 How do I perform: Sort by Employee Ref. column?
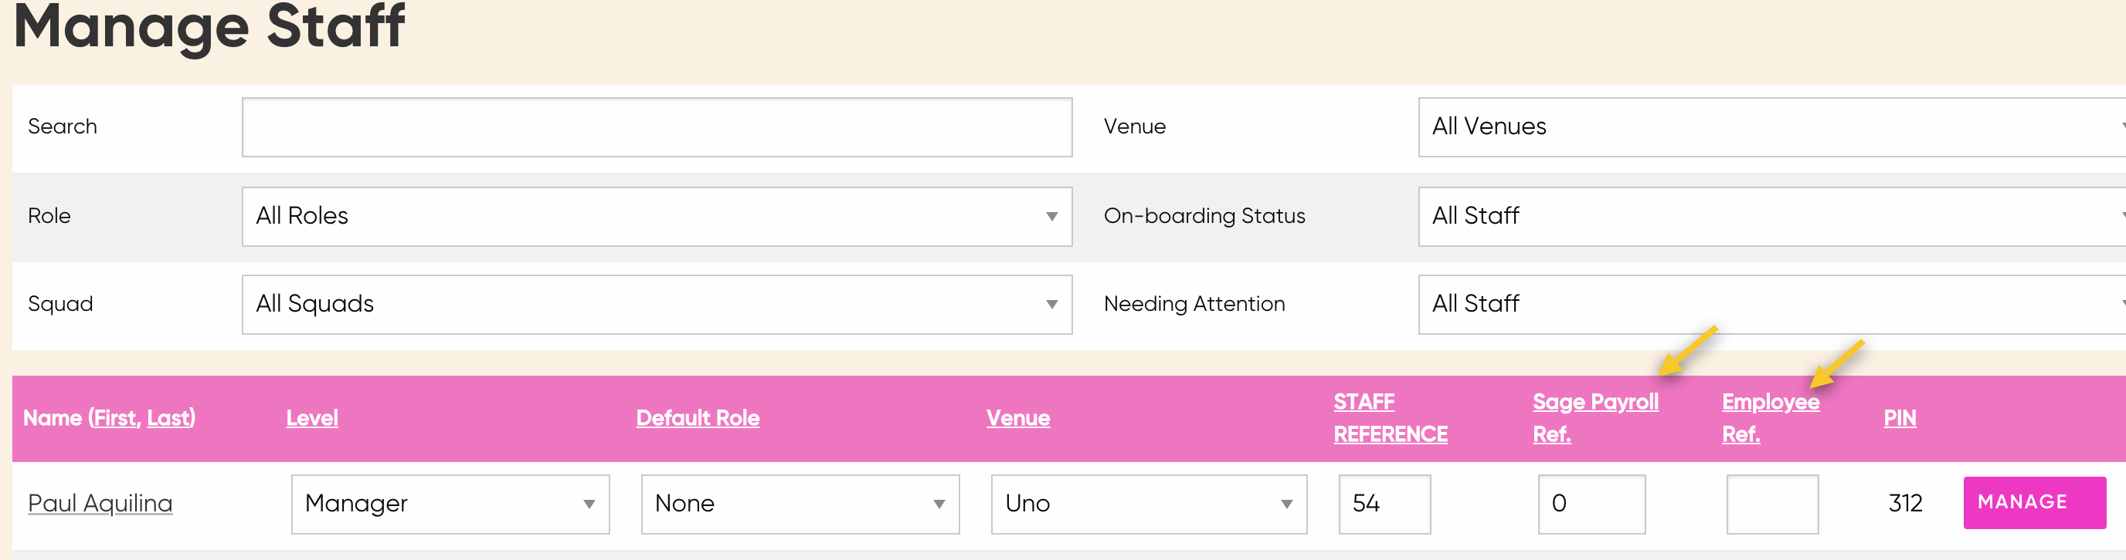[1769, 418]
